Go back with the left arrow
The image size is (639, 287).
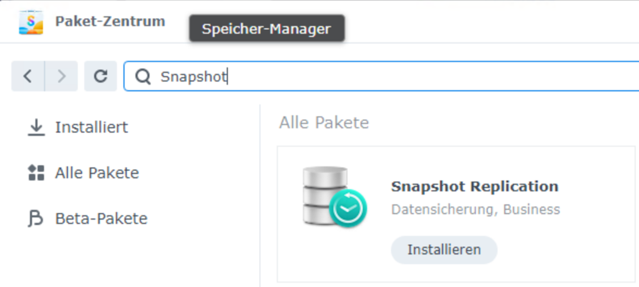27,76
